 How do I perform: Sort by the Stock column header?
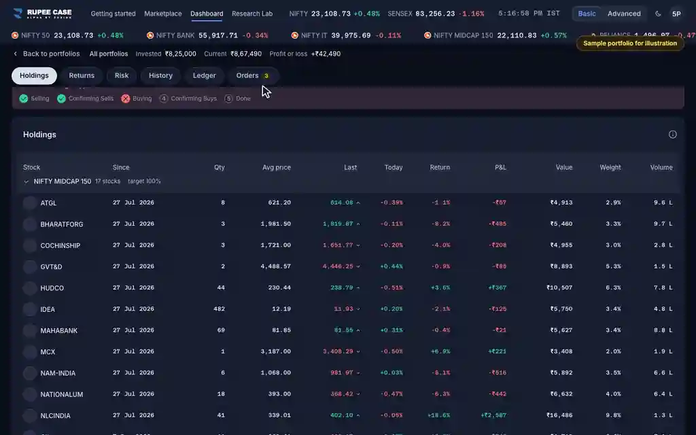click(31, 167)
